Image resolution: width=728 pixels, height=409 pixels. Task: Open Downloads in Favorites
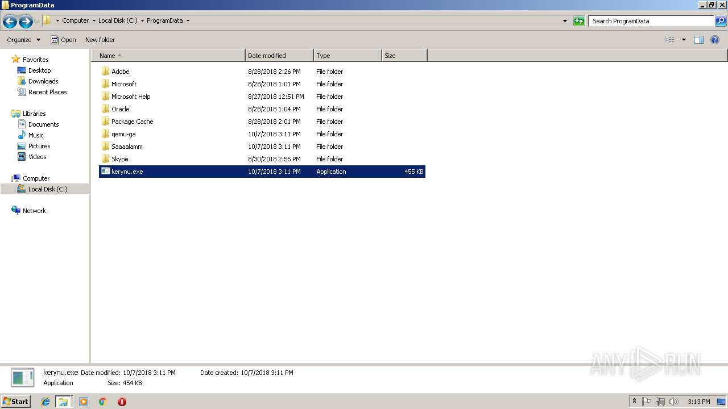(43, 81)
